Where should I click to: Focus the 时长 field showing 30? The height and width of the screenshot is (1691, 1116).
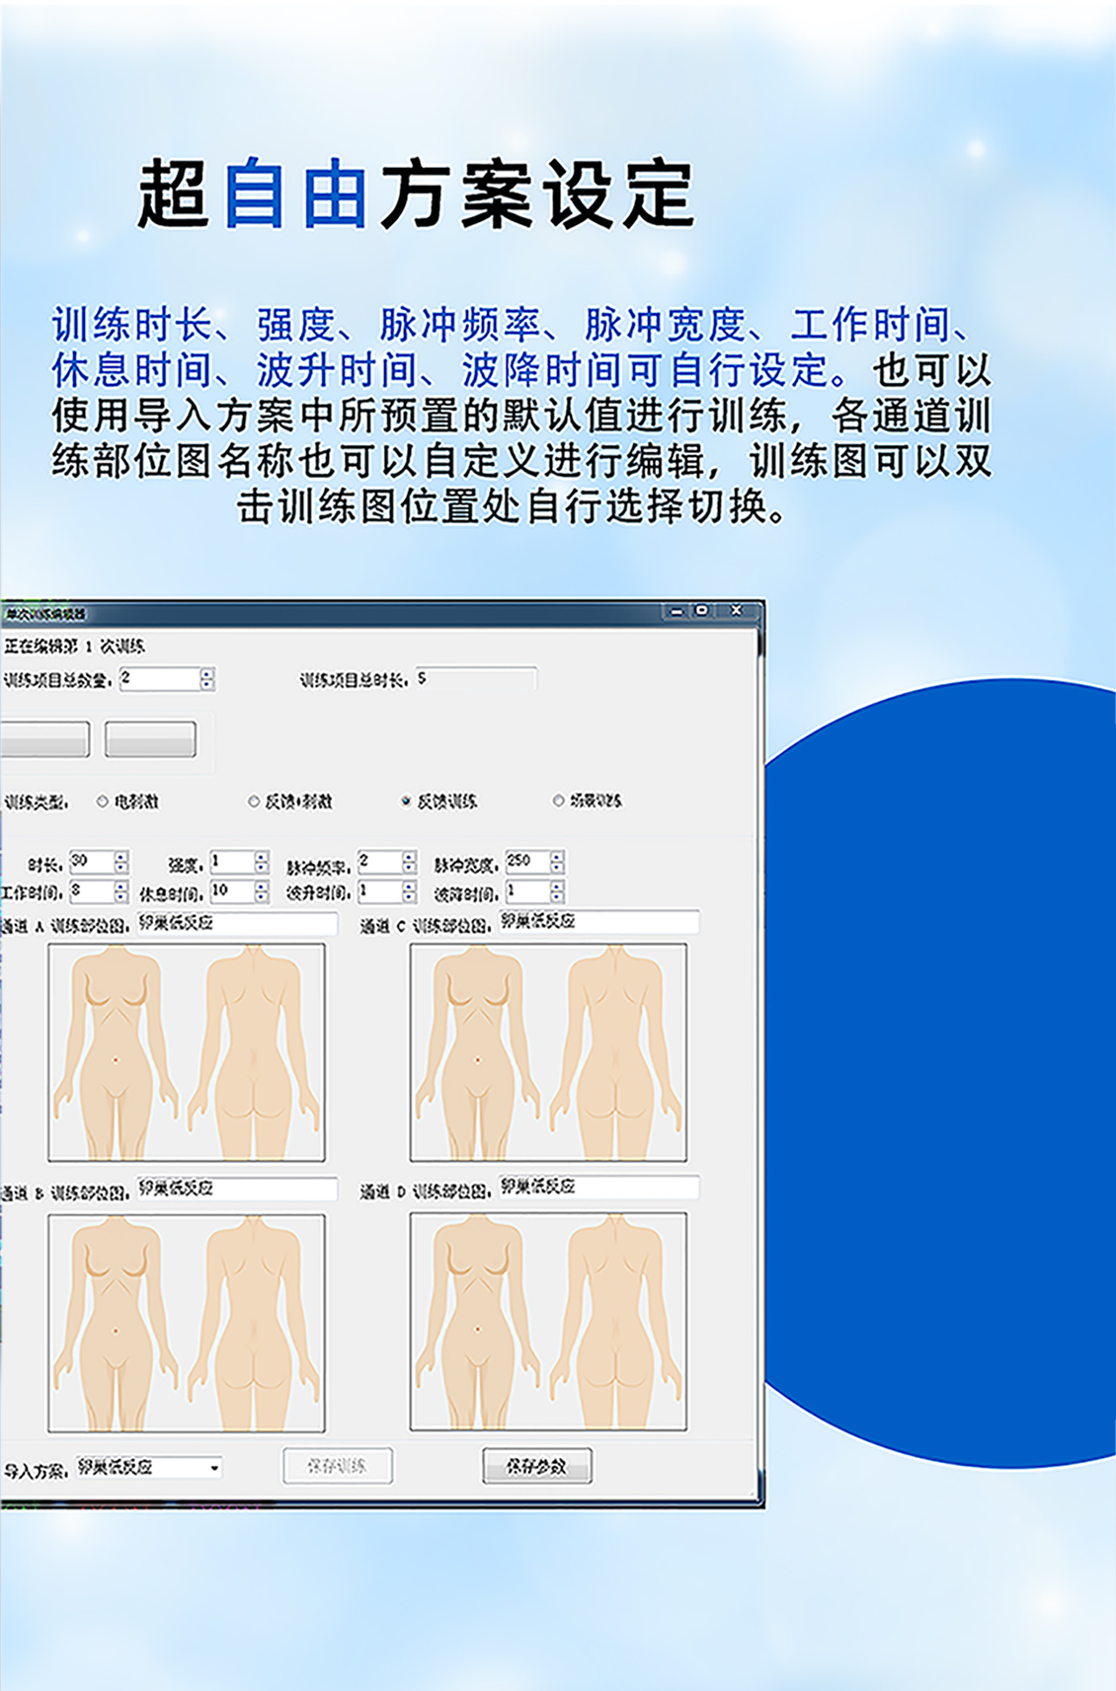(x=92, y=863)
